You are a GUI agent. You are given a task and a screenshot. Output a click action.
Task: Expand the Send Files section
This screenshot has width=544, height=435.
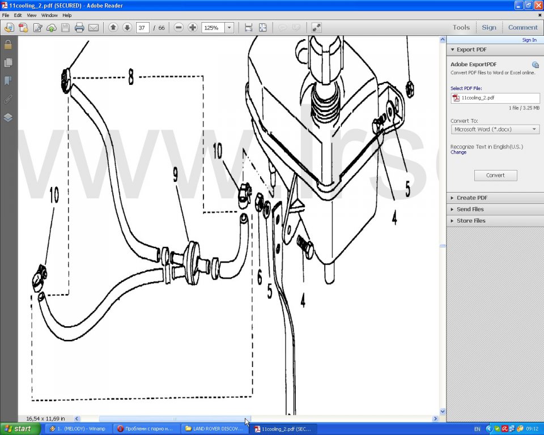470,209
